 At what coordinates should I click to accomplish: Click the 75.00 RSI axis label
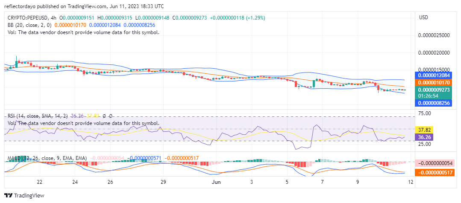coord(425,113)
